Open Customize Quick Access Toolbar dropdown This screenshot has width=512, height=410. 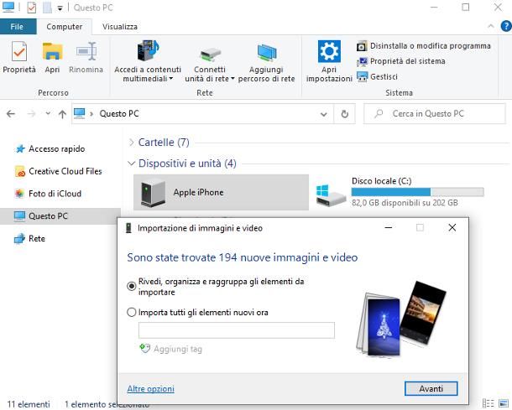[x=60, y=8]
